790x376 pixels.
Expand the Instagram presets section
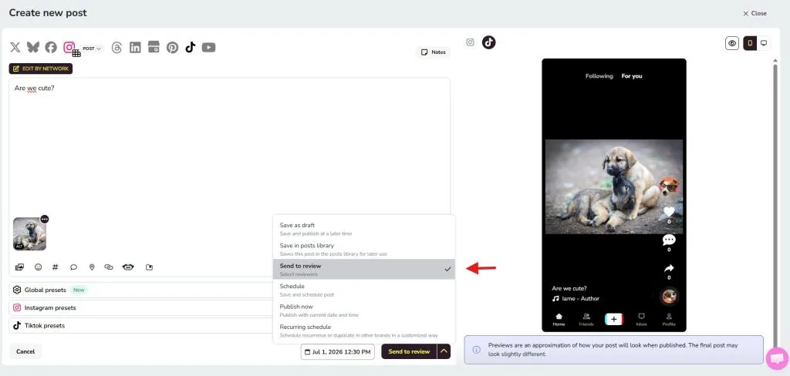pos(141,307)
